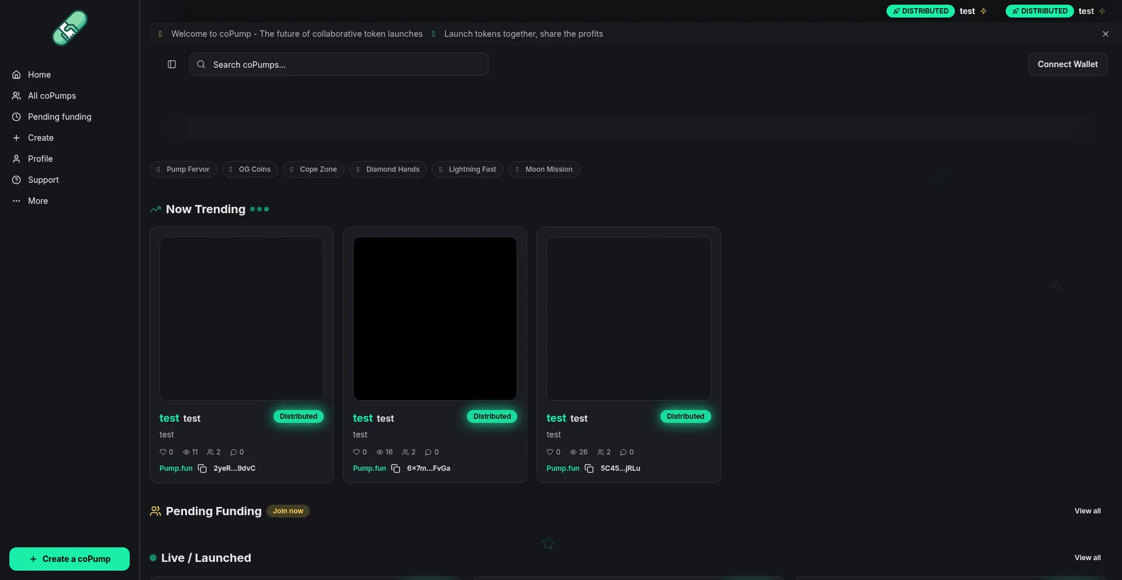
Task: Open the Home sidebar item
Action: pos(39,75)
